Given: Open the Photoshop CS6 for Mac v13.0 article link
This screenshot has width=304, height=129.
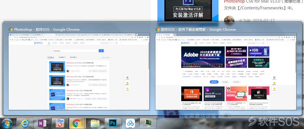Looking at the screenshot, I should (x=264, y=1).
